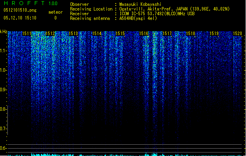Click the 1518 time marker
This screenshot has height=156, width=246.
pyautogui.click(x=190, y=34)
